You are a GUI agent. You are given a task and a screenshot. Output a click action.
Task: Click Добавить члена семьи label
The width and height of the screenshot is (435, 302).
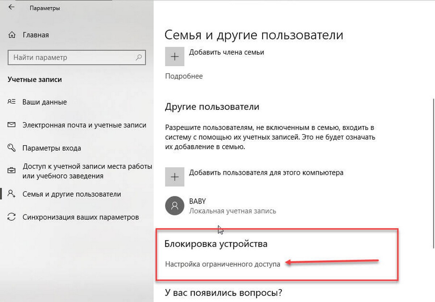click(x=227, y=52)
